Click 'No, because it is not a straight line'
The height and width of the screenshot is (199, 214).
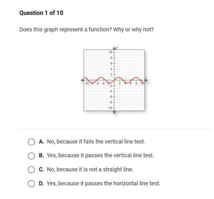click(90, 170)
